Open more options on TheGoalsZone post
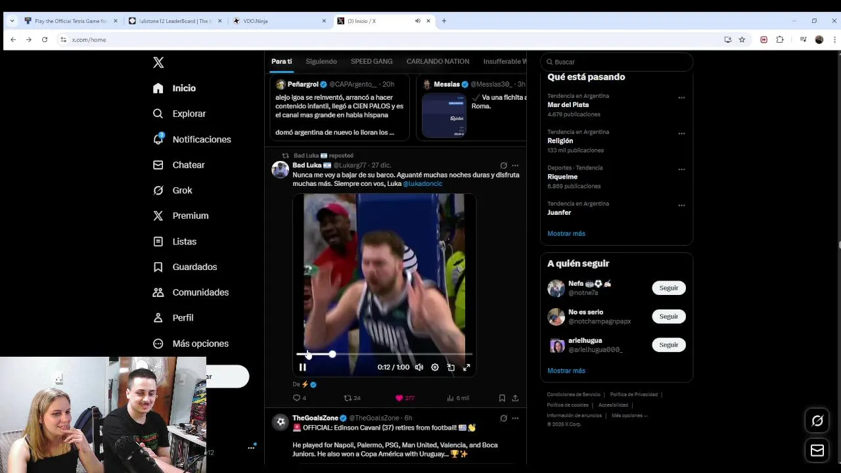This screenshot has width=841, height=473. pyautogui.click(x=515, y=418)
